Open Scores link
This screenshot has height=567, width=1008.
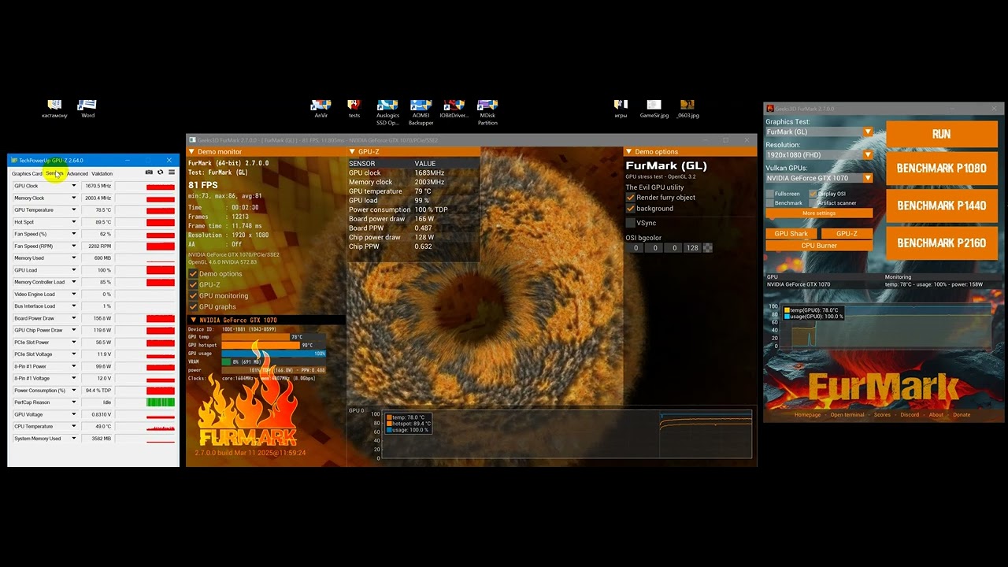coord(882,415)
